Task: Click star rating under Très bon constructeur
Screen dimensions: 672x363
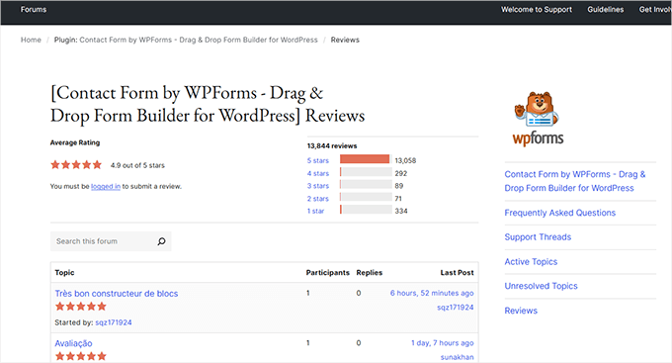Action: (81, 307)
